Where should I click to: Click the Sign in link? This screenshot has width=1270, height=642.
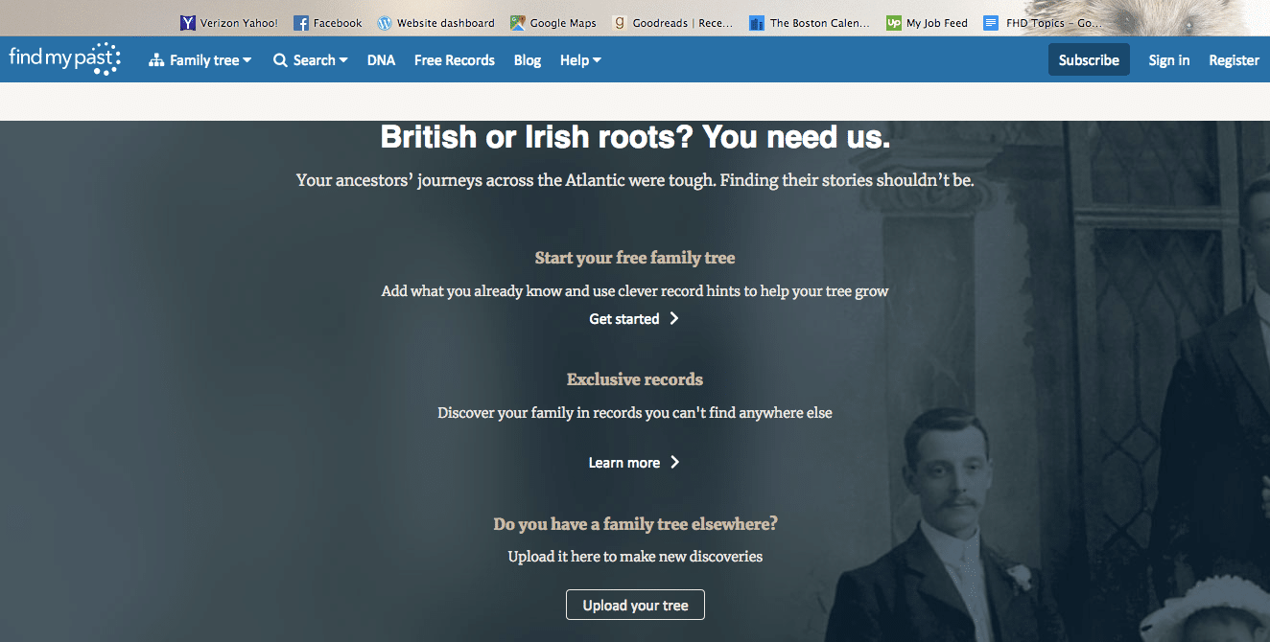pos(1169,60)
